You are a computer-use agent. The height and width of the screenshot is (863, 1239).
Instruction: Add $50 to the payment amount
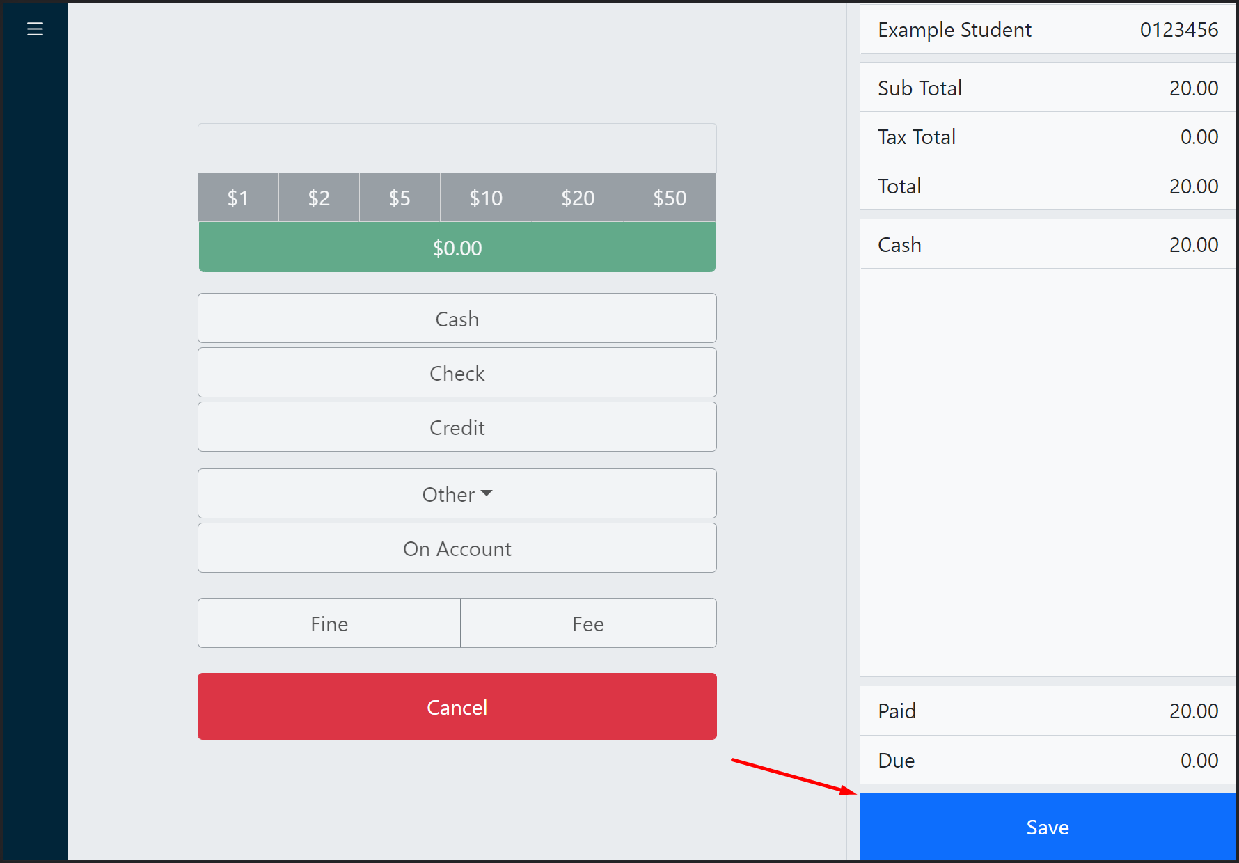click(669, 198)
